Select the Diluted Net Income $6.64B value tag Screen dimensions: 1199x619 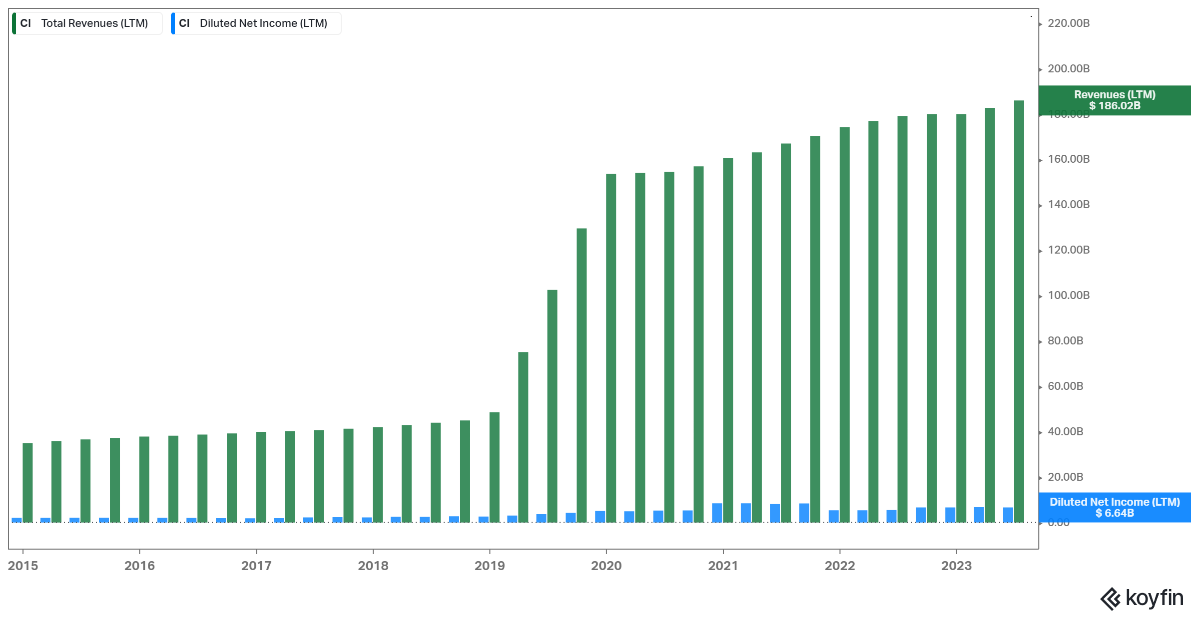[x=1114, y=507]
